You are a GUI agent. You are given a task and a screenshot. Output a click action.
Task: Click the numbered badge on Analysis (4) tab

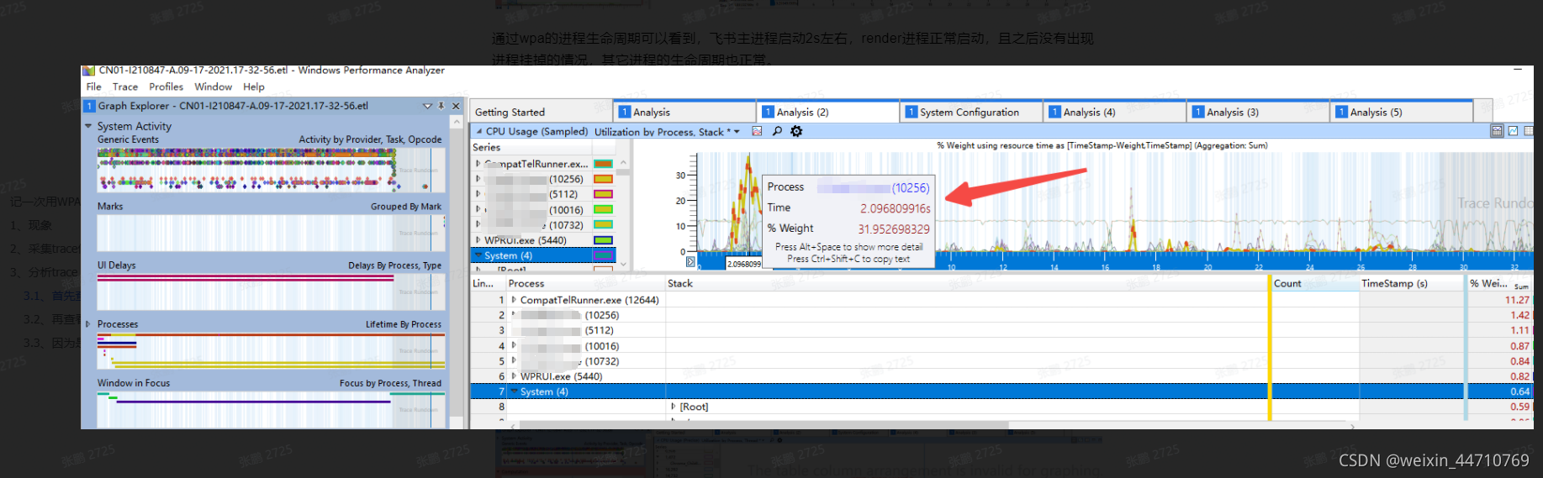pyautogui.click(x=1054, y=112)
